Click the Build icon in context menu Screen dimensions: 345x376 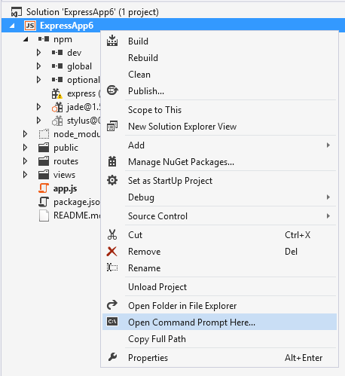pos(112,41)
